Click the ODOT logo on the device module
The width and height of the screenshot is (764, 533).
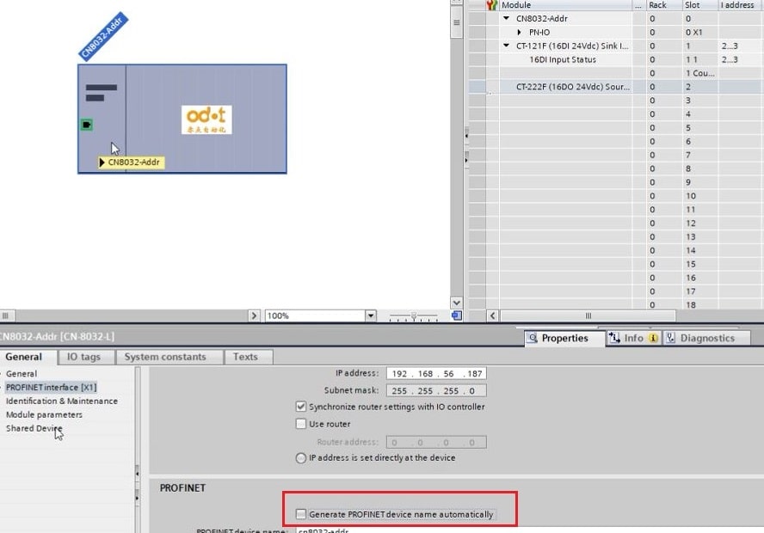(x=206, y=119)
